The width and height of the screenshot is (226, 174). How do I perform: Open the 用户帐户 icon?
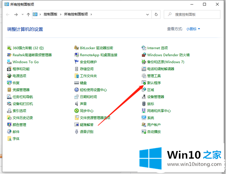coord(144,125)
